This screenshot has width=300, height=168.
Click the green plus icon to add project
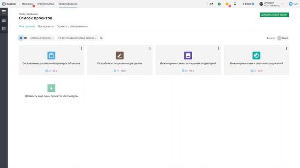(x=51, y=88)
